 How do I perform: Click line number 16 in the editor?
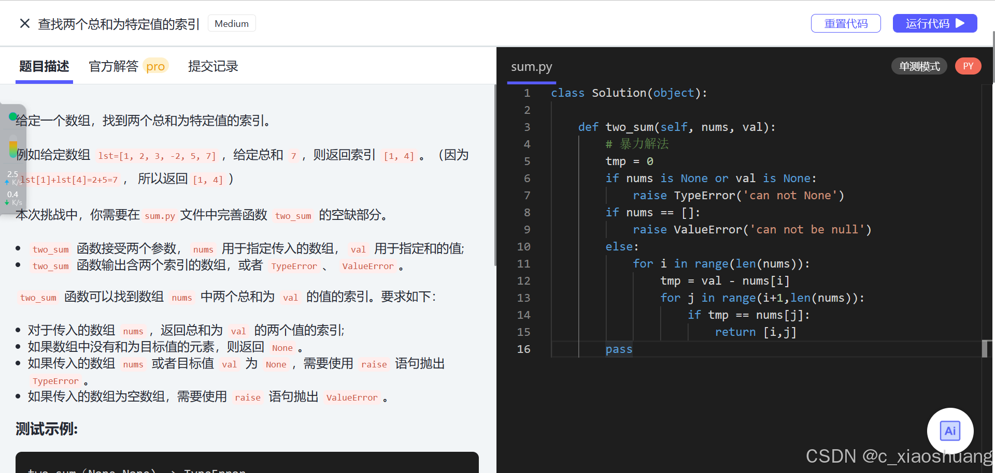(x=524, y=349)
